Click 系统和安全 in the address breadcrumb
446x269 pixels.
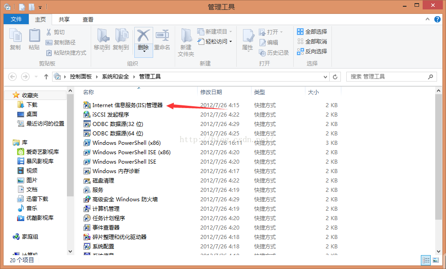click(115, 77)
